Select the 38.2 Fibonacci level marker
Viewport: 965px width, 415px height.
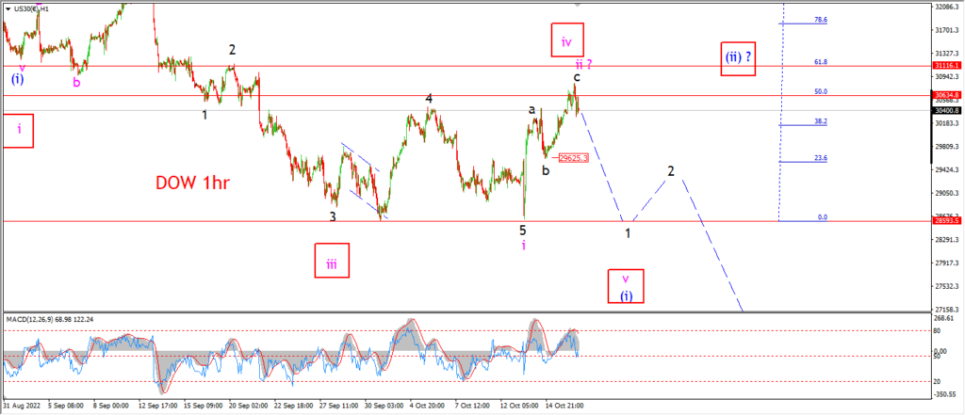click(x=821, y=121)
